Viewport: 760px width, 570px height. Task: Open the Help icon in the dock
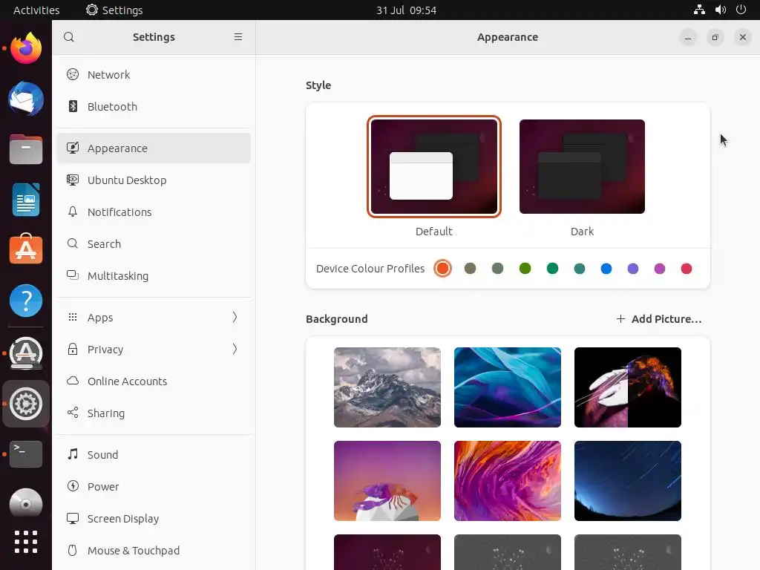tap(26, 301)
